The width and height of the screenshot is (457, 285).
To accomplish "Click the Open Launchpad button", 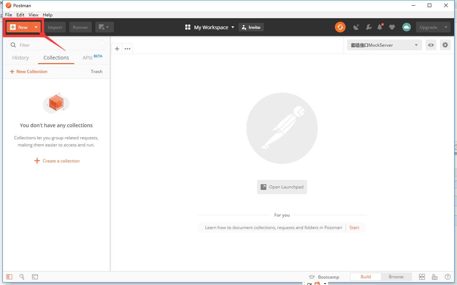I will 282,187.
